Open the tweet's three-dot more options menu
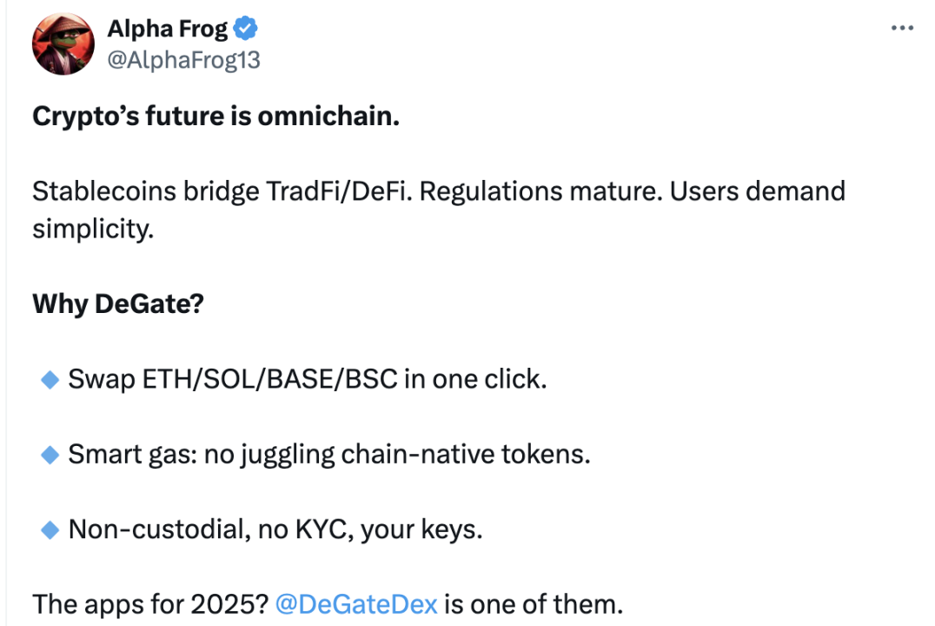Viewport: 935px width, 626px height. [902, 28]
